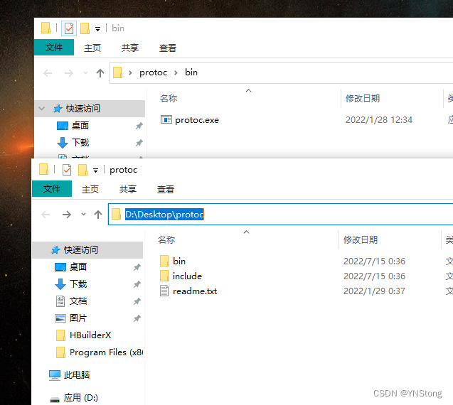
Task: Go forward in the bin window
Action: (69, 73)
